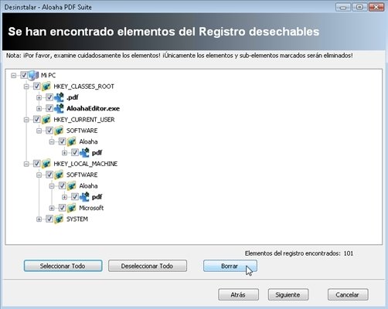Click the pdf puzzle icon under HKEY_CURRENT_USER Aloaha

[84, 153]
